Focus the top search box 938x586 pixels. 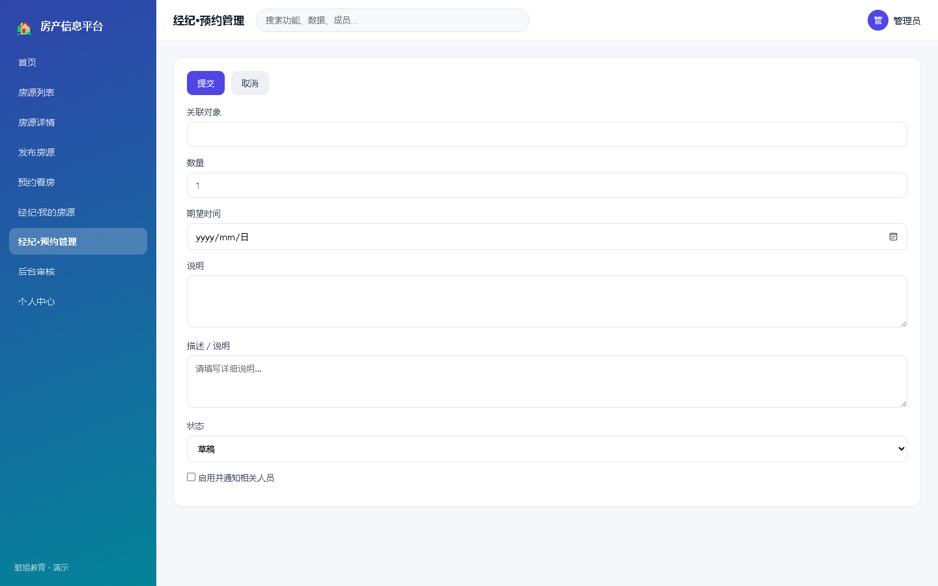[393, 20]
